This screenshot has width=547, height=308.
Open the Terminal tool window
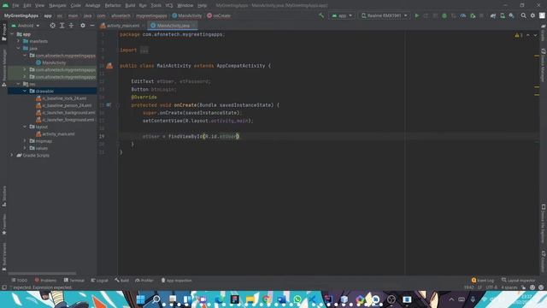click(x=74, y=281)
